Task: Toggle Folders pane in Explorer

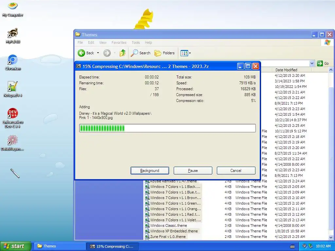Action: (x=164, y=53)
